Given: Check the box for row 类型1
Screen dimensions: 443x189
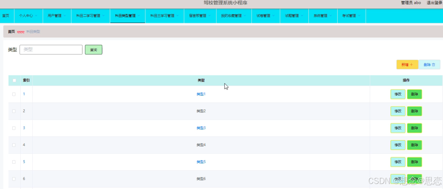Looking at the screenshot, I should 14,94.
